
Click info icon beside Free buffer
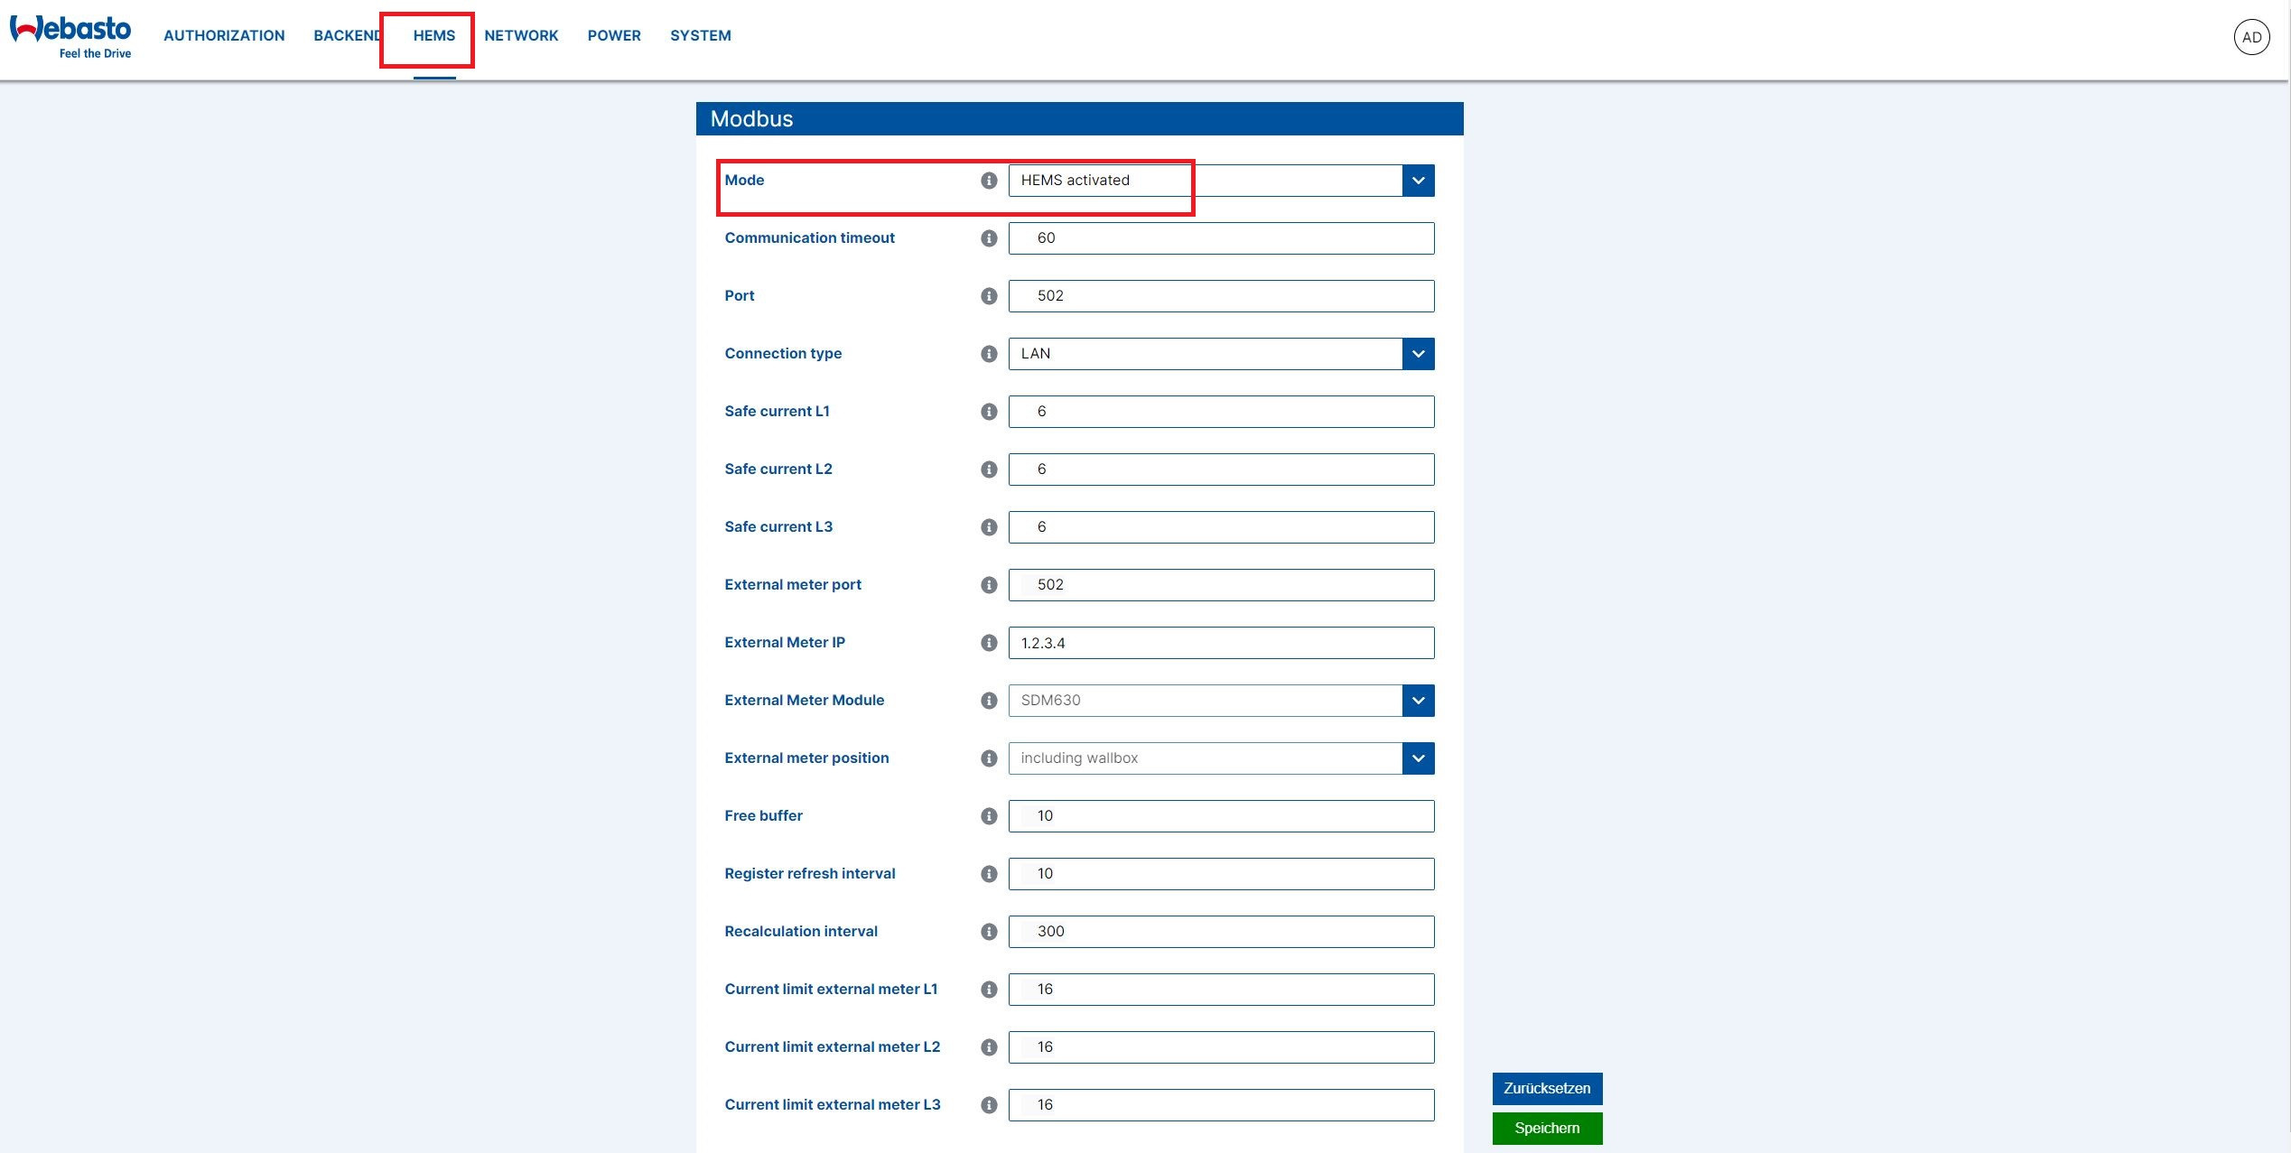[989, 816]
